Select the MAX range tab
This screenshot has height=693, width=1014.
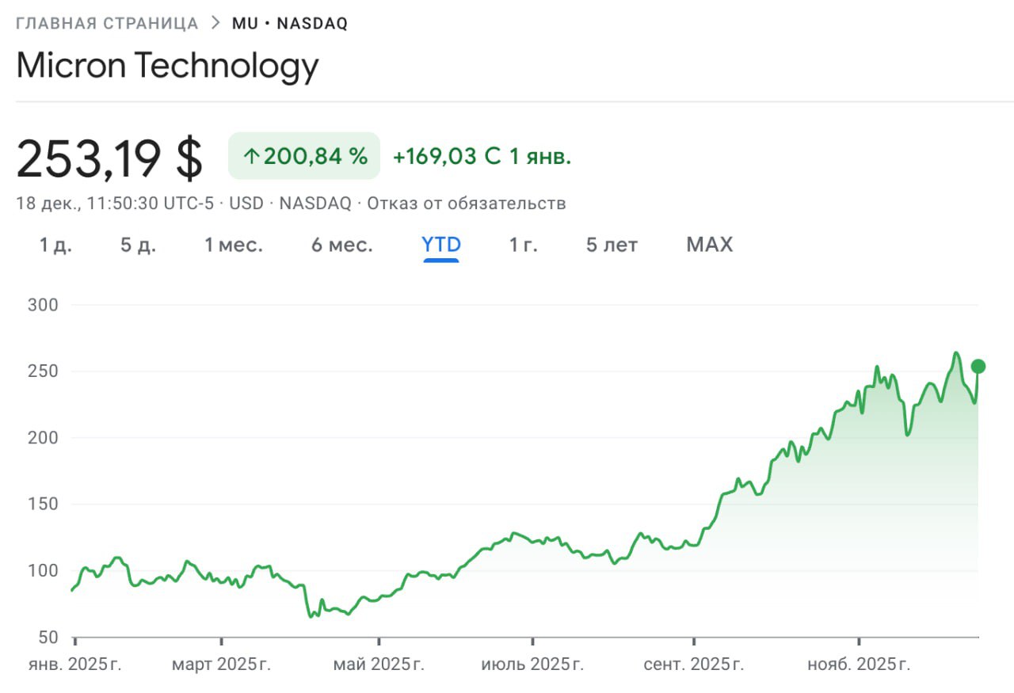709,245
